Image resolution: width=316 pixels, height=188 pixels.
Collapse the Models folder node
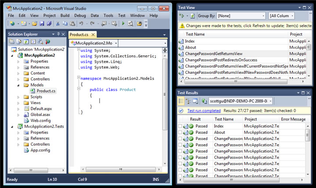click(18, 85)
